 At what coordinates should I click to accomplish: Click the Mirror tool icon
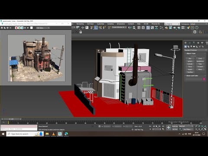click(130, 27)
